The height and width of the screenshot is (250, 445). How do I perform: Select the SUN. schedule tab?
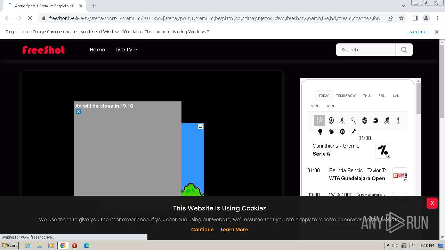(x=315, y=106)
